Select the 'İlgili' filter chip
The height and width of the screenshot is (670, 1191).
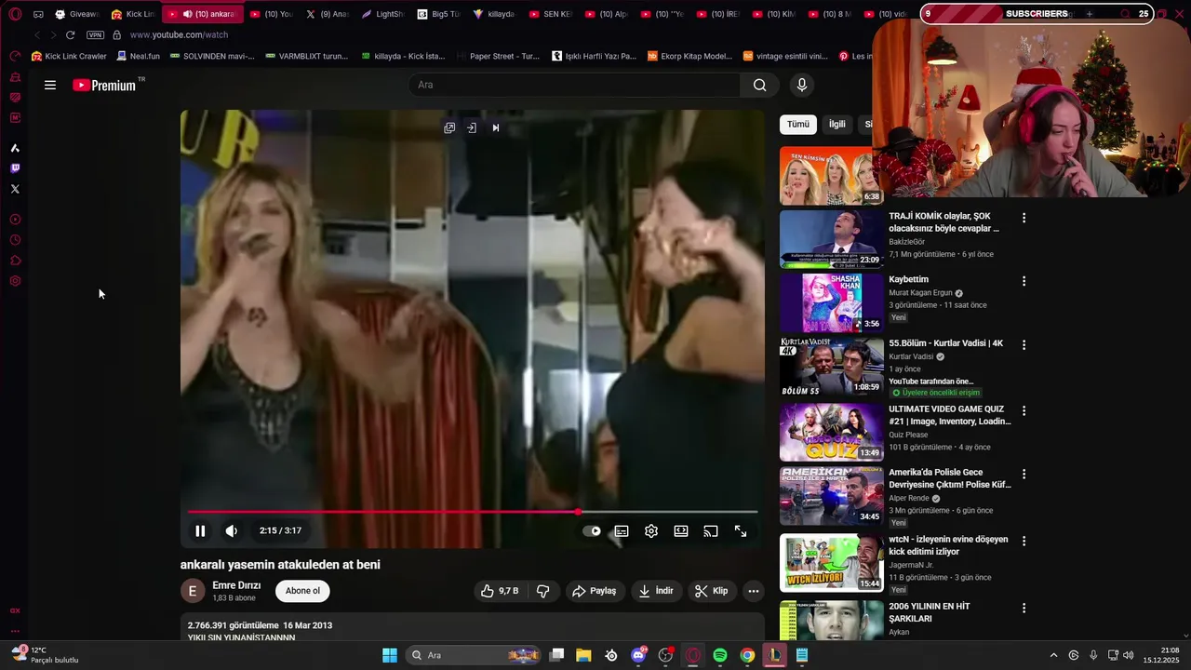(x=837, y=124)
